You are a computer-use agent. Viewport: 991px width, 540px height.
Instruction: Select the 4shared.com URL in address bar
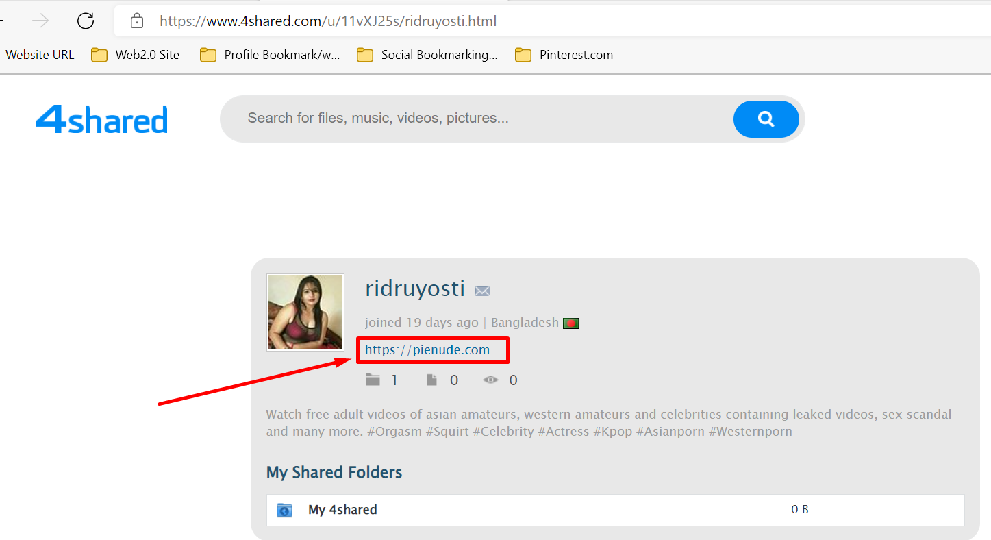pos(328,21)
